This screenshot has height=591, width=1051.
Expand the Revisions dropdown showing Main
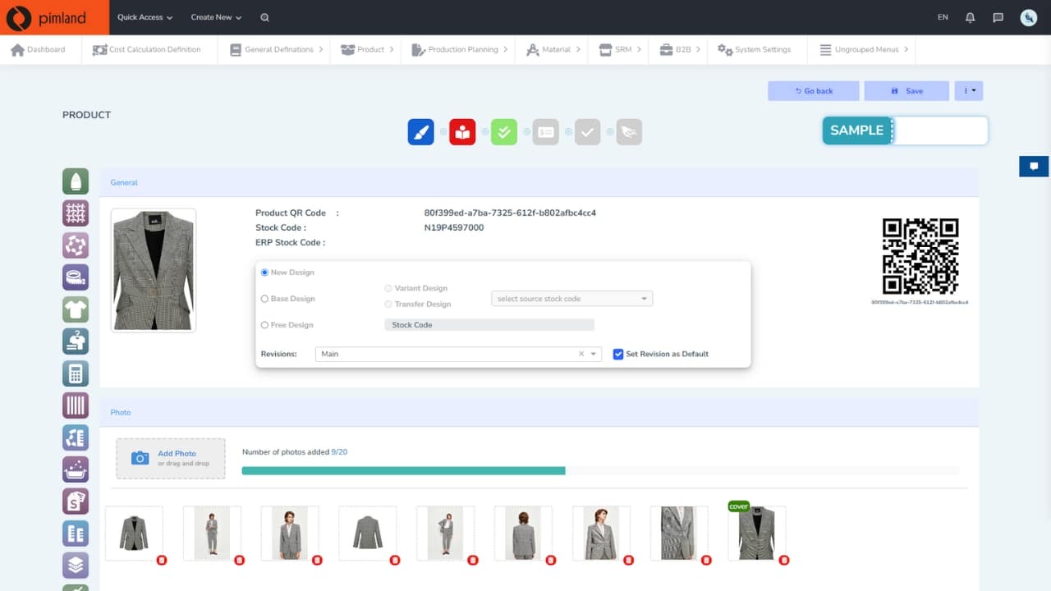click(x=594, y=355)
